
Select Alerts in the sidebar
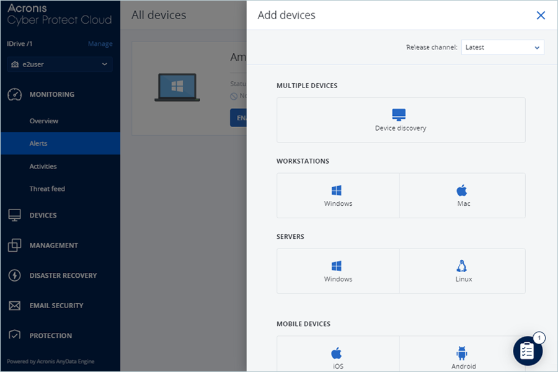61,143
